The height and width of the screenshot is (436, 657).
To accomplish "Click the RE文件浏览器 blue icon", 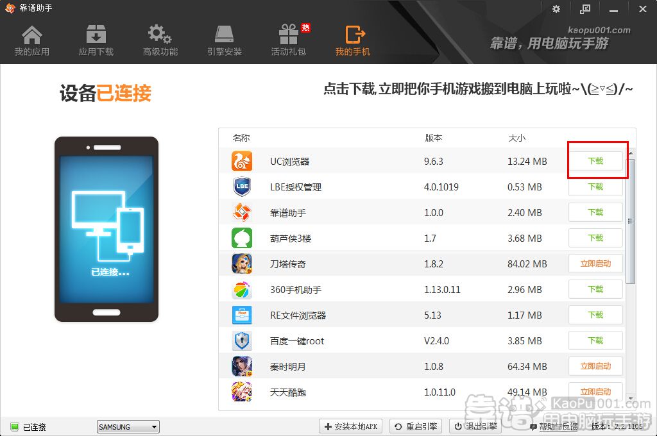I will [x=242, y=315].
